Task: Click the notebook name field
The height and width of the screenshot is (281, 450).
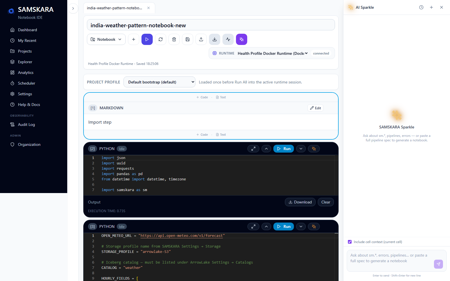Action: pyautogui.click(x=211, y=25)
